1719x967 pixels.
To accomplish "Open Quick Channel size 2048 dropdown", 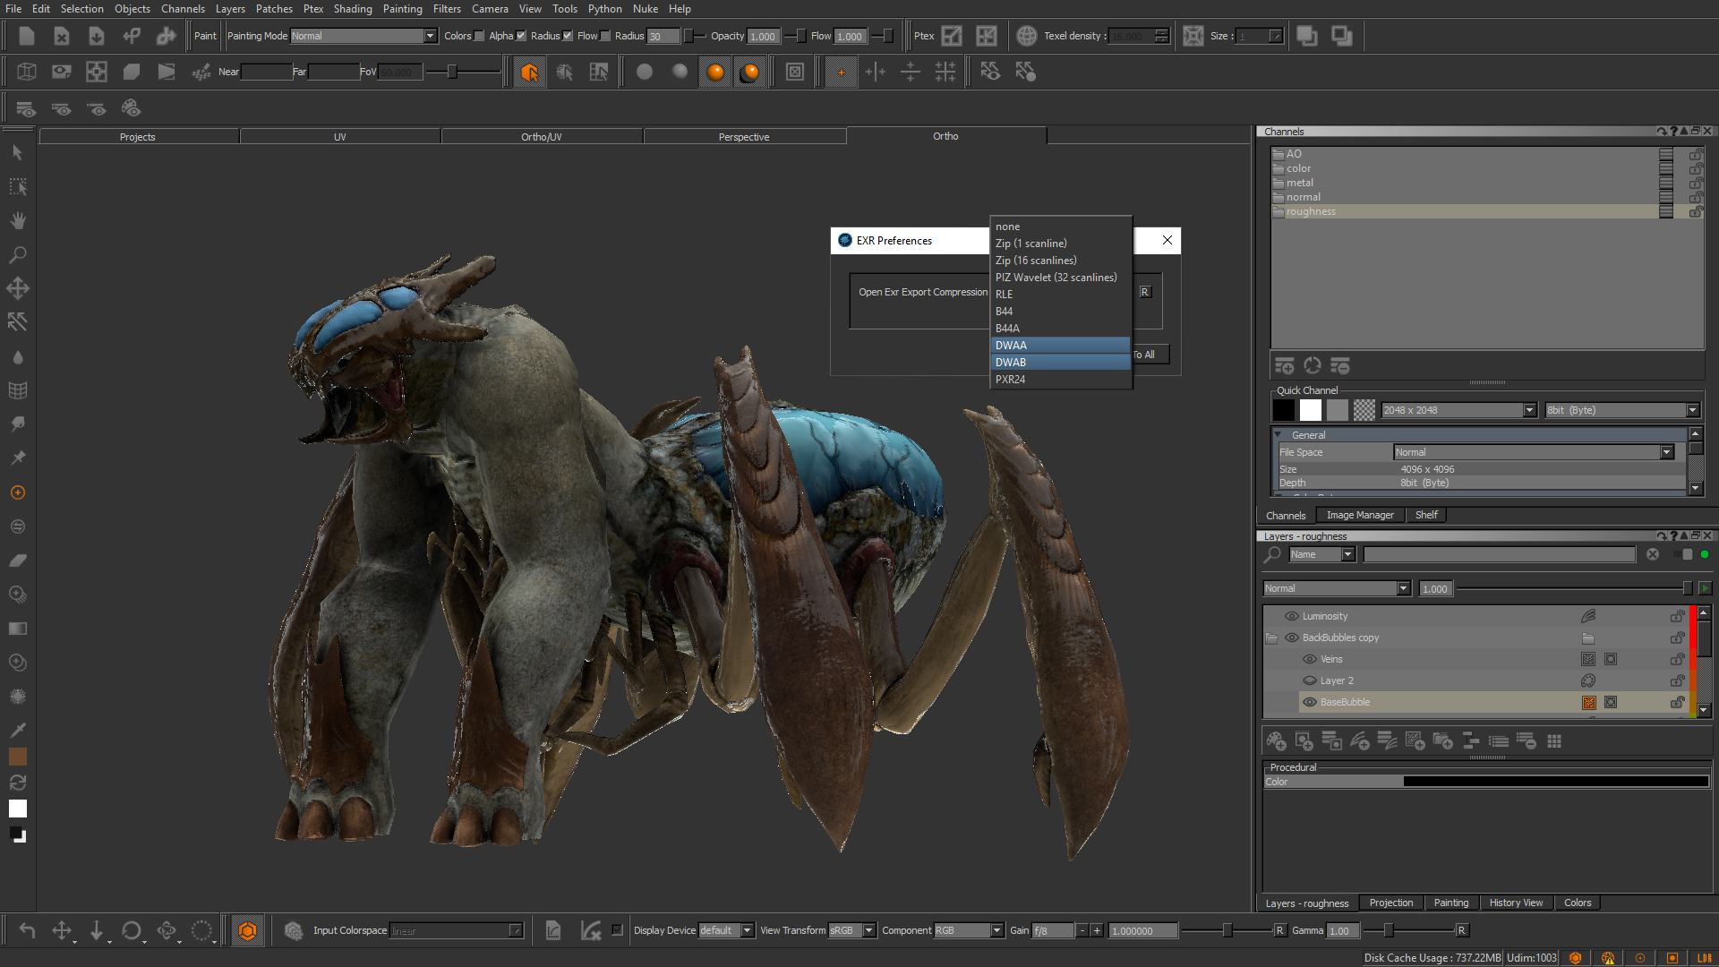I will [1458, 410].
